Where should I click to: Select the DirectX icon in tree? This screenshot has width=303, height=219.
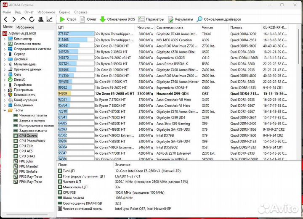tap(10, 79)
